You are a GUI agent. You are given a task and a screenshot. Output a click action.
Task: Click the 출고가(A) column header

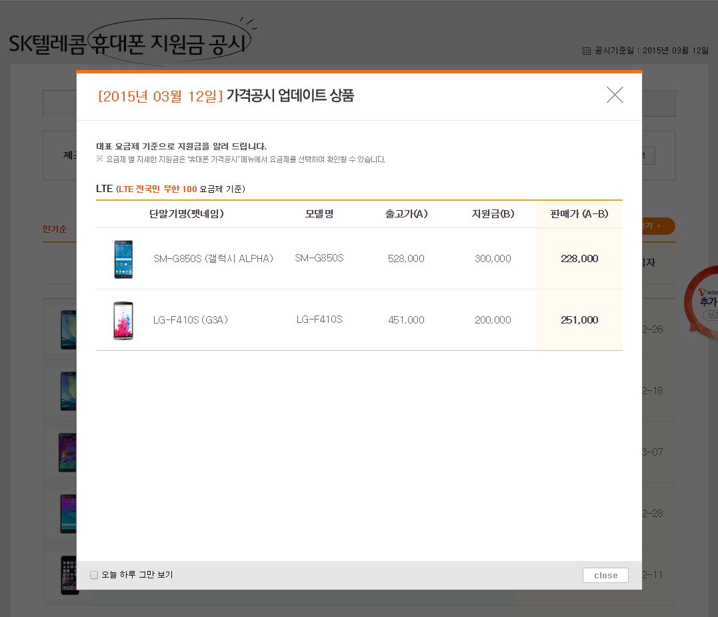click(x=406, y=214)
